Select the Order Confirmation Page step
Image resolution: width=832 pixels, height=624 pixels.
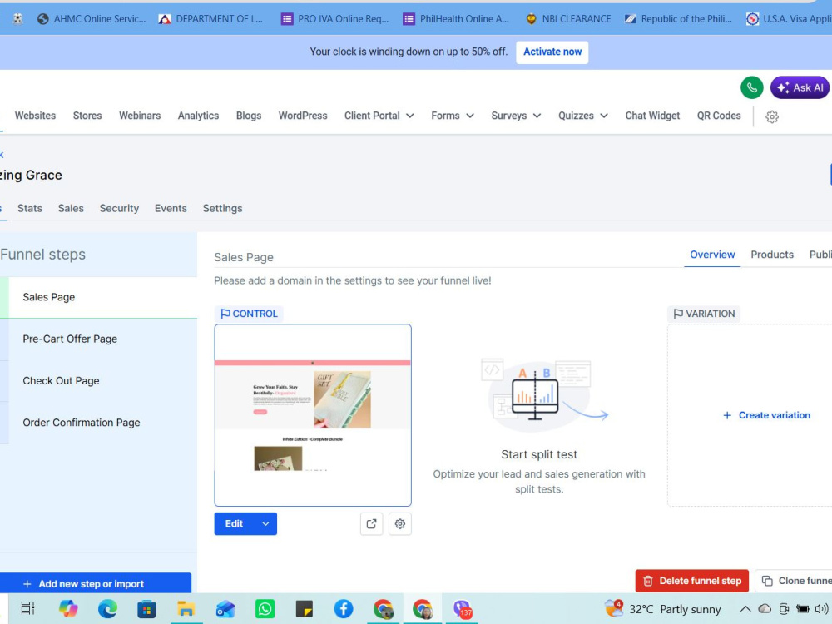pos(99,423)
